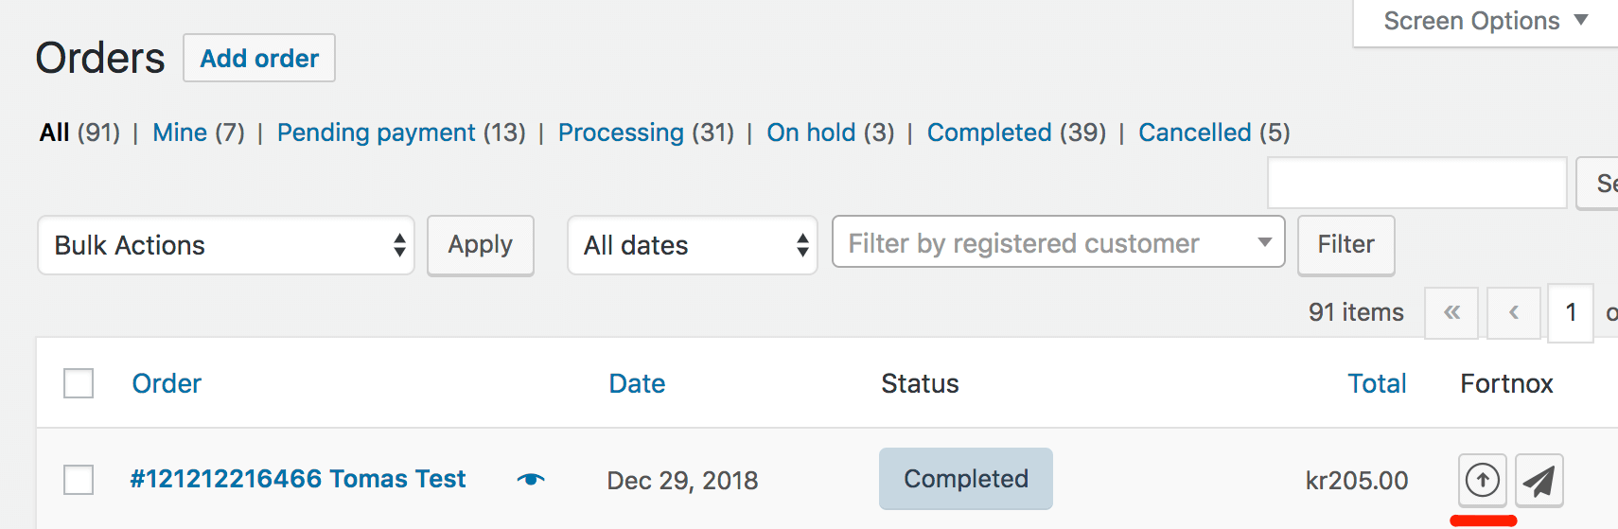Expand the Screen Options panel
The width and height of the screenshot is (1618, 529).
[1486, 21]
